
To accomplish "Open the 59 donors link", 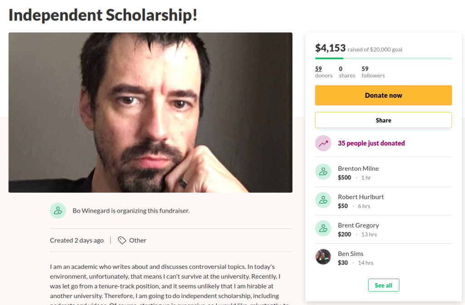I will coord(323,72).
